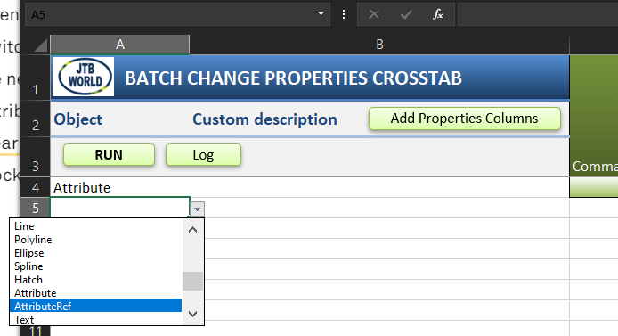The image size is (618, 336).
Task: Choose Spline in the dropdown list
Action: (x=96, y=266)
